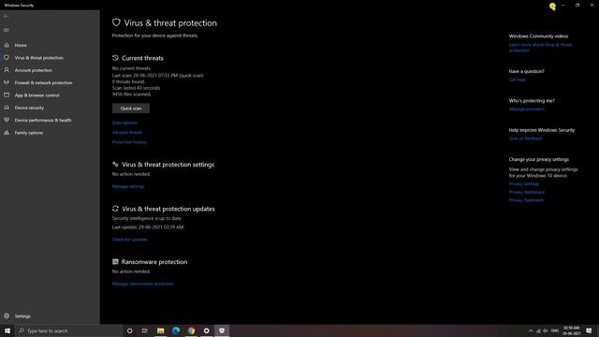The width and height of the screenshot is (599, 337).
Task: Click the volume speaker tray icon
Action: click(546, 330)
